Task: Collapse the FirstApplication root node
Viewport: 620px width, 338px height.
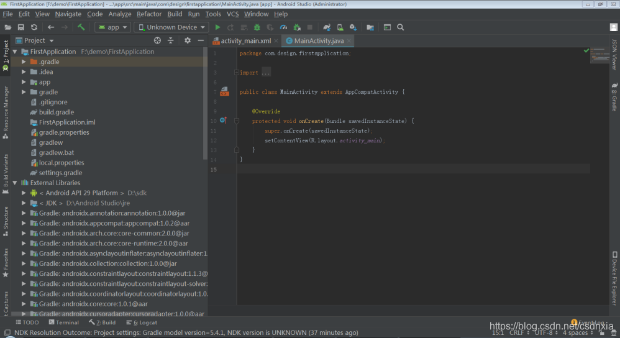Action: point(15,52)
